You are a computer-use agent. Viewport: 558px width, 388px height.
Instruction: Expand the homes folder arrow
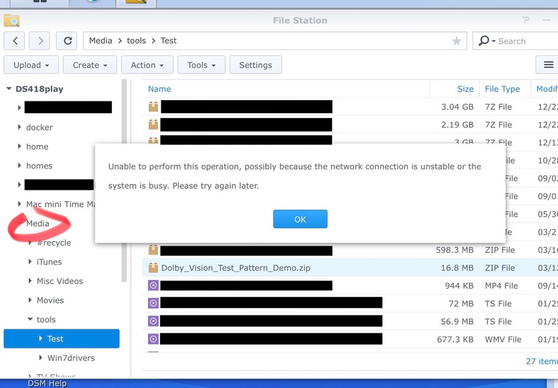pos(19,165)
